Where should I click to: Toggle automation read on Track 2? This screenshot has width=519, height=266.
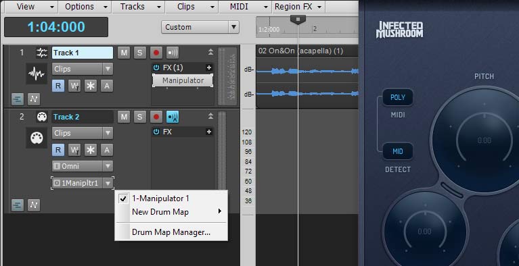click(58, 150)
